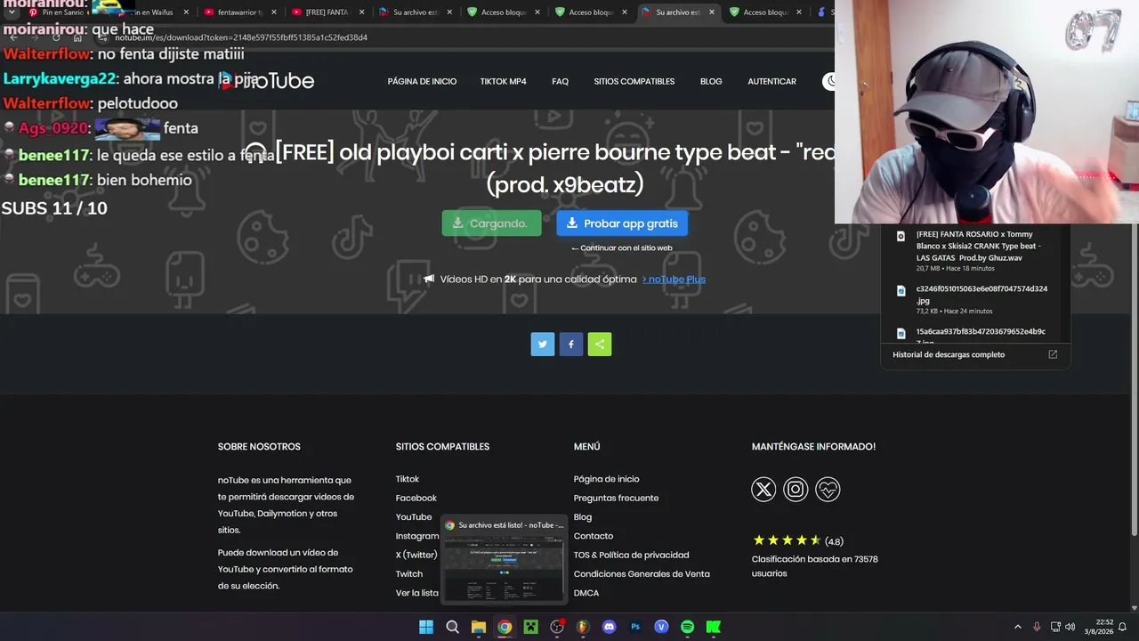This screenshot has height=641, width=1139.
Task: Open Photoshop from the taskbar
Action: [635, 627]
